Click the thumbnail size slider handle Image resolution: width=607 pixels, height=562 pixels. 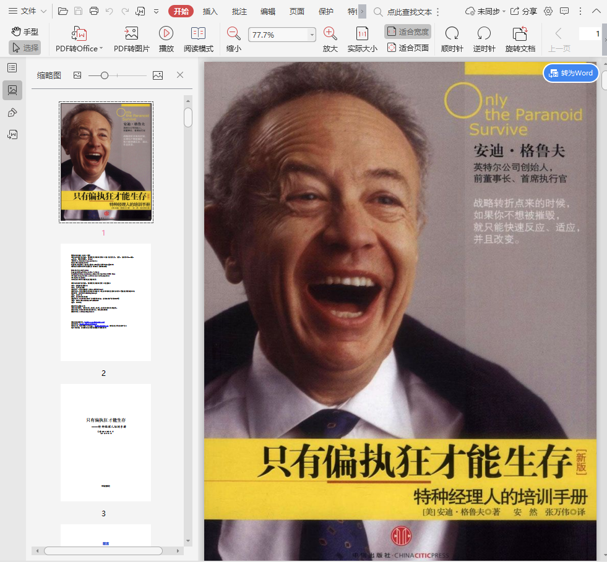pyautogui.click(x=105, y=75)
